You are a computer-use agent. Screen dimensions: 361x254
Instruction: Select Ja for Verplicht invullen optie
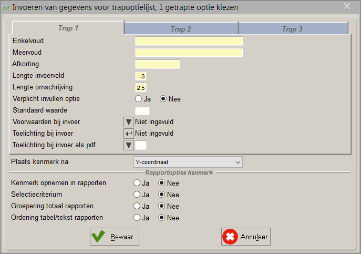click(x=138, y=99)
